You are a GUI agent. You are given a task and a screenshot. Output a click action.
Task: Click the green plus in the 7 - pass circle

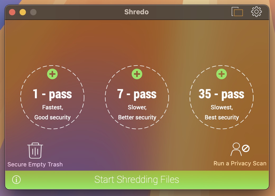tap(137, 74)
